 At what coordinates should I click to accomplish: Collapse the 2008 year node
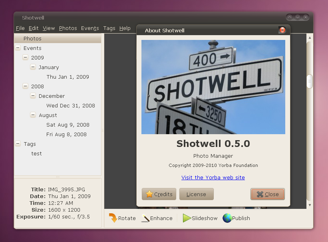[x=26, y=86]
